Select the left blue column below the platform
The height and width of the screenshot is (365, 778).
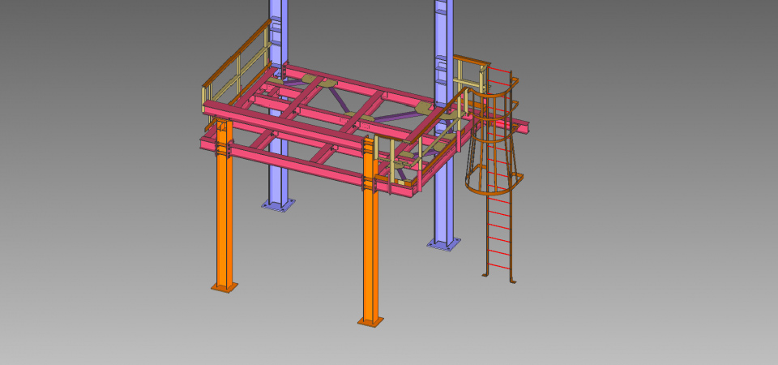coord(278,177)
